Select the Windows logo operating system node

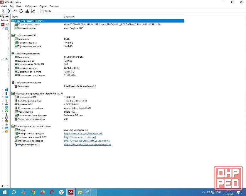click(x=6, y=90)
